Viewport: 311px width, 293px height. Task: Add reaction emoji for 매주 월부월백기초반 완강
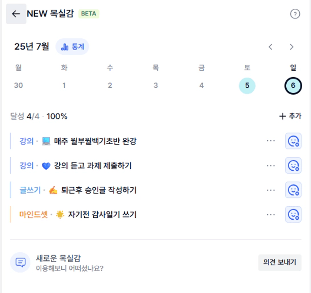click(293, 141)
